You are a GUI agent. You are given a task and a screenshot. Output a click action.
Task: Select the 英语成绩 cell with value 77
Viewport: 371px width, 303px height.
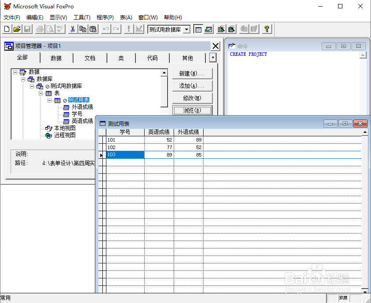click(x=159, y=147)
